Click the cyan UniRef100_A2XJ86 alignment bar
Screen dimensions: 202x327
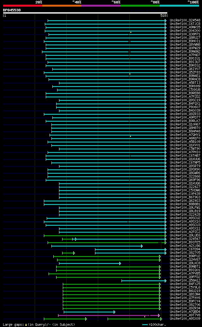point(97,246)
